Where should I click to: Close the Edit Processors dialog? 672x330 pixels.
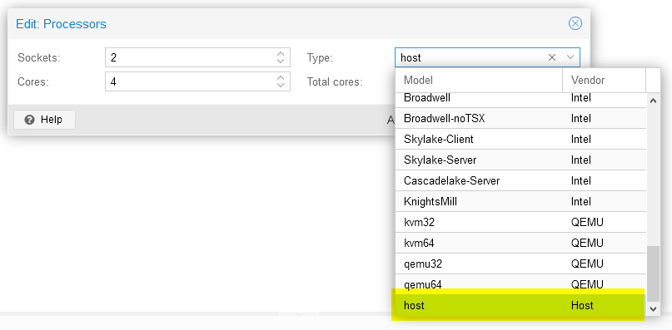tap(575, 23)
